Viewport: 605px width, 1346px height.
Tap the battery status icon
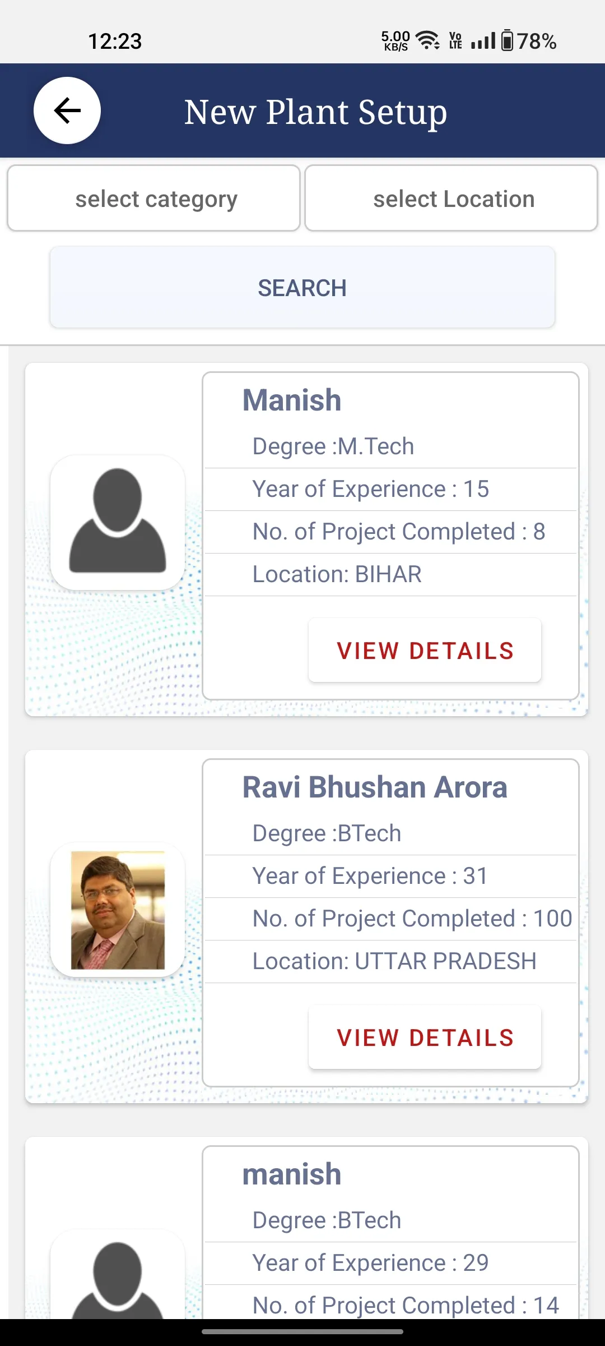(507, 40)
